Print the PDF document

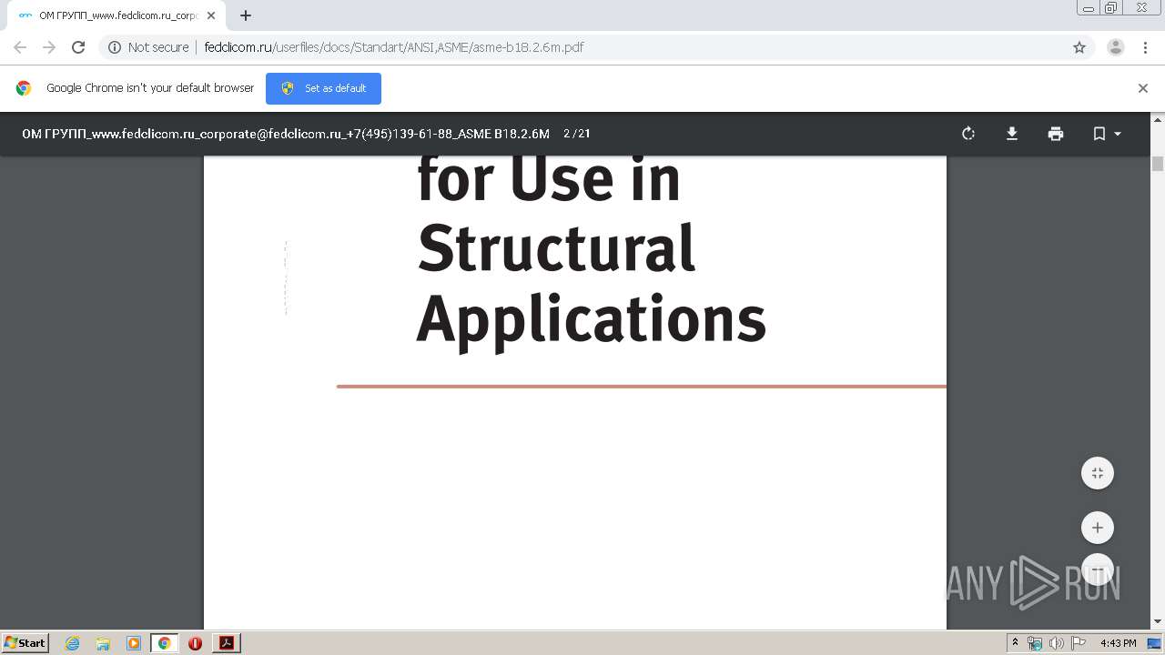(1056, 134)
